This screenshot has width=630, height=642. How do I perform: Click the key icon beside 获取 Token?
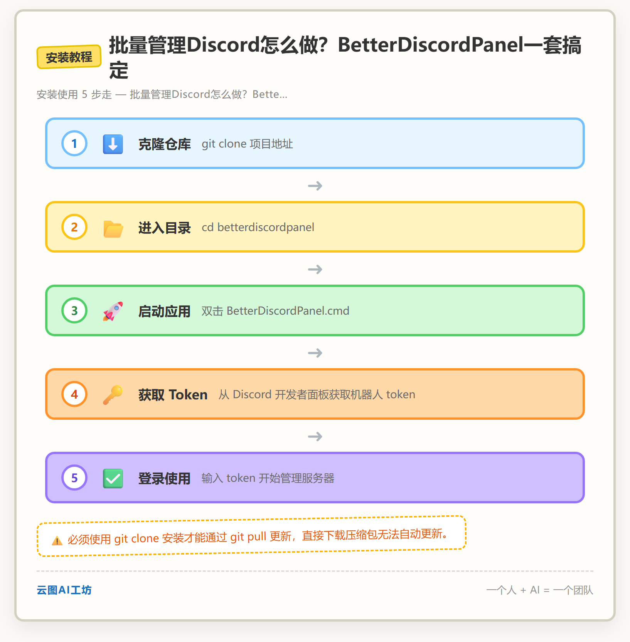113,395
